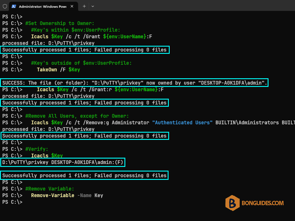This screenshot has height=221, width=295.
Task: Click the 'SUCCESS: The file (or folder)' output line
Action: [135, 83]
